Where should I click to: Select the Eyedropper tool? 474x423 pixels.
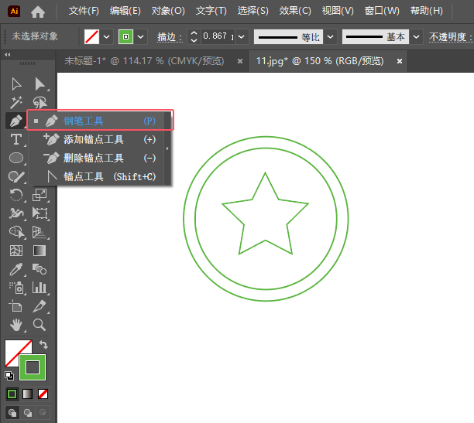coord(15,269)
